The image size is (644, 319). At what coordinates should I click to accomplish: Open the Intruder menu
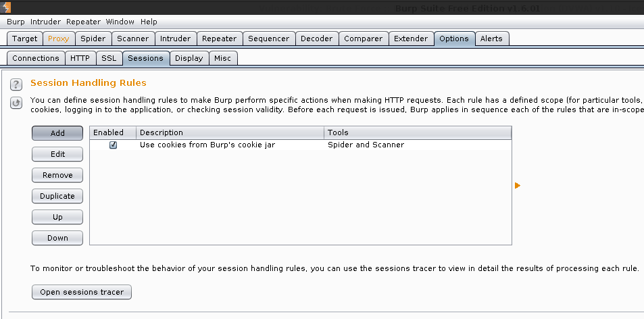[x=45, y=22]
